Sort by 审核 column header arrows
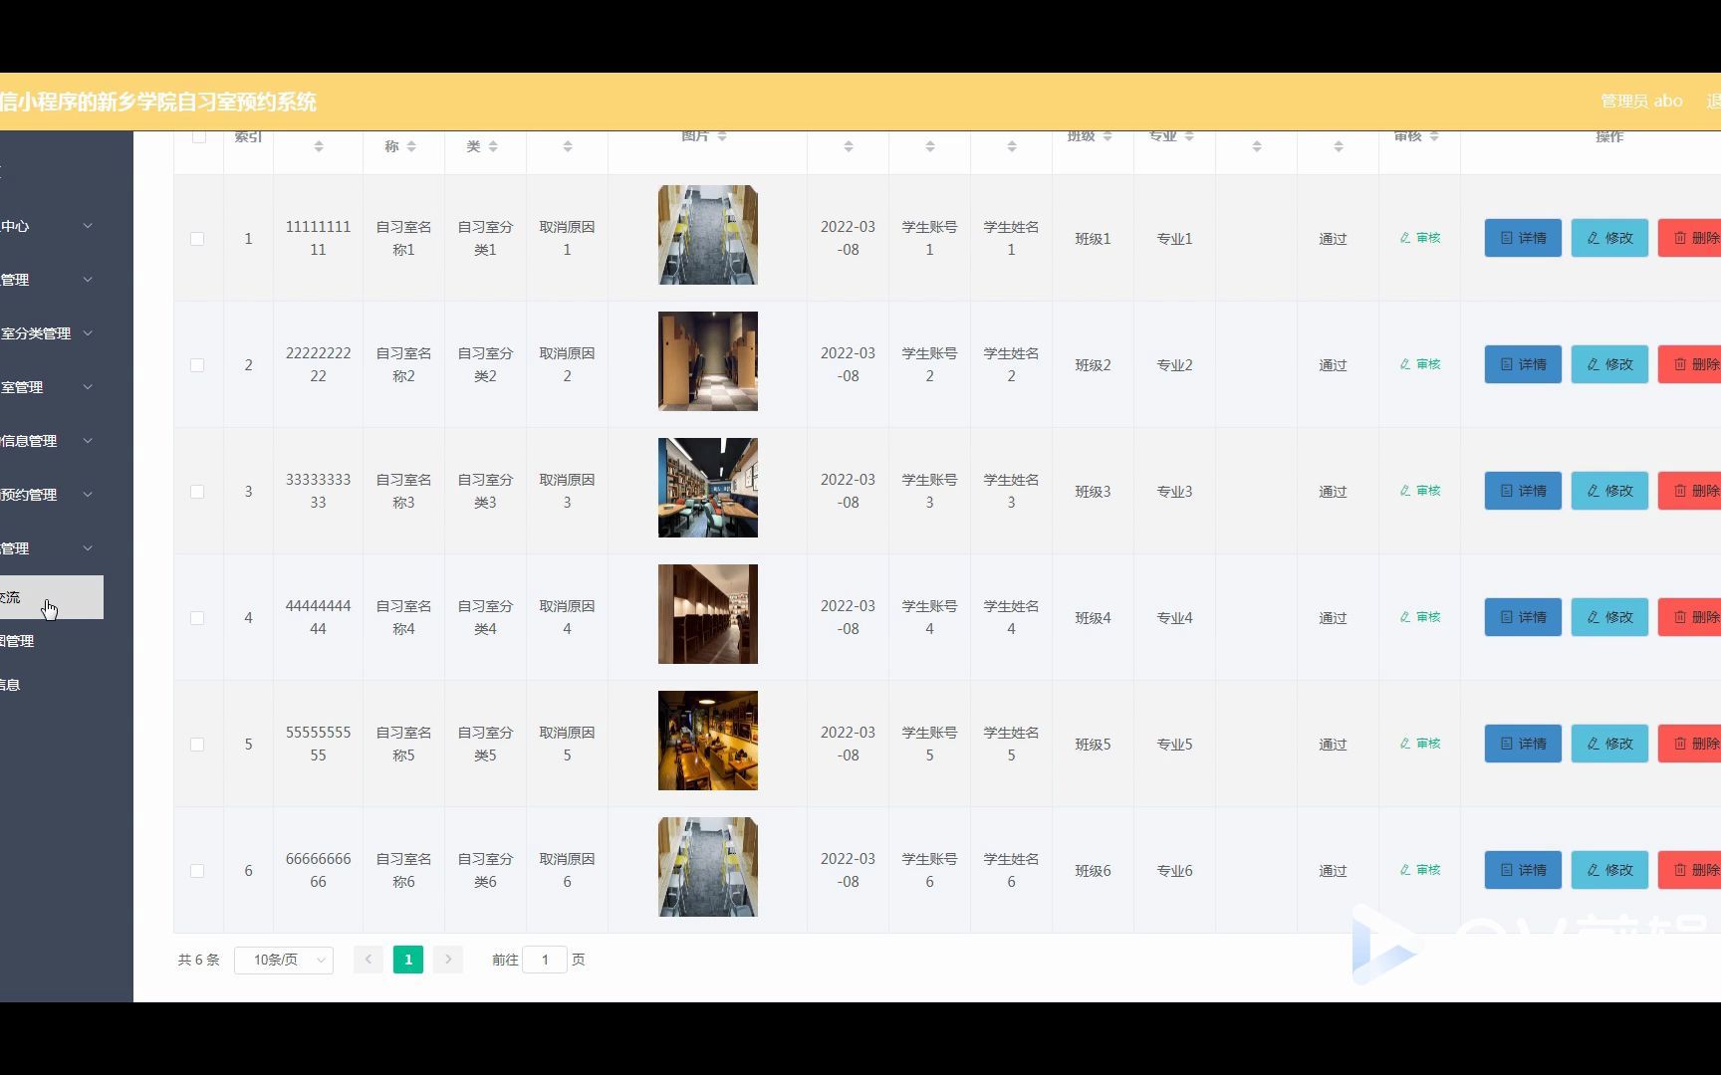The width and height of the screenshot is (1721, 1075). [x=1434, y=136]
